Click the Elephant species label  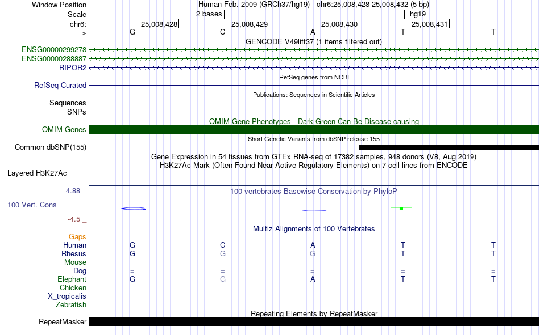pos(72,279)
